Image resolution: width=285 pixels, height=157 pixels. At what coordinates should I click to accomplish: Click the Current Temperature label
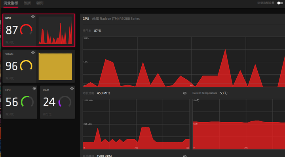pyautogui.click(x=205, y=93)
